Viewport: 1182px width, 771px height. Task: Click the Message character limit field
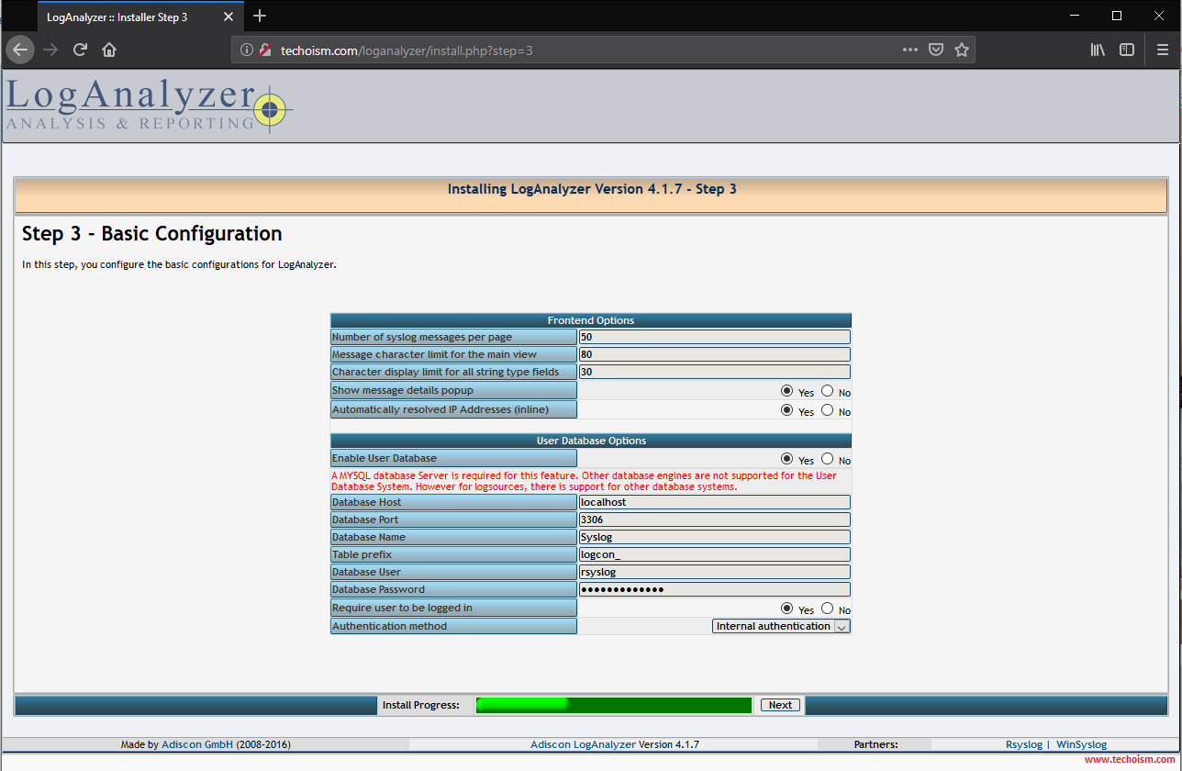tap(714, 354)
